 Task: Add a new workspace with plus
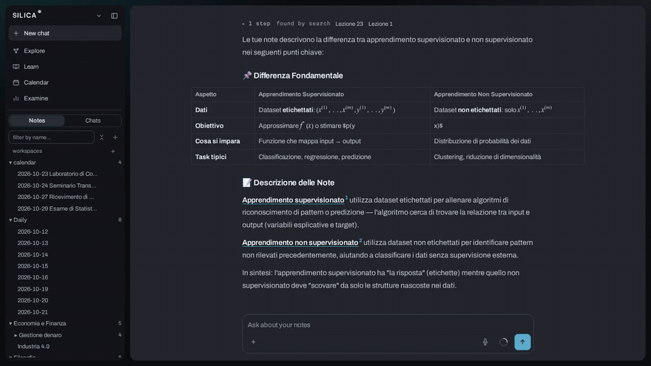pos(113,151)
